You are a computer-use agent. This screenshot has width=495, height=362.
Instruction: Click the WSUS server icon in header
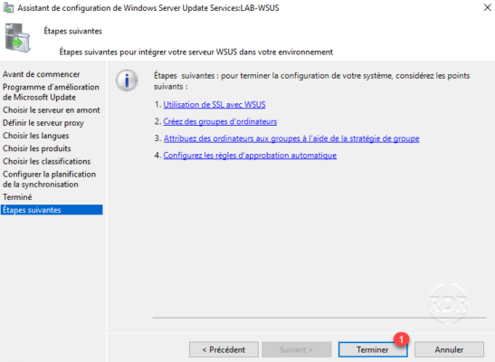tap(18, 38)
